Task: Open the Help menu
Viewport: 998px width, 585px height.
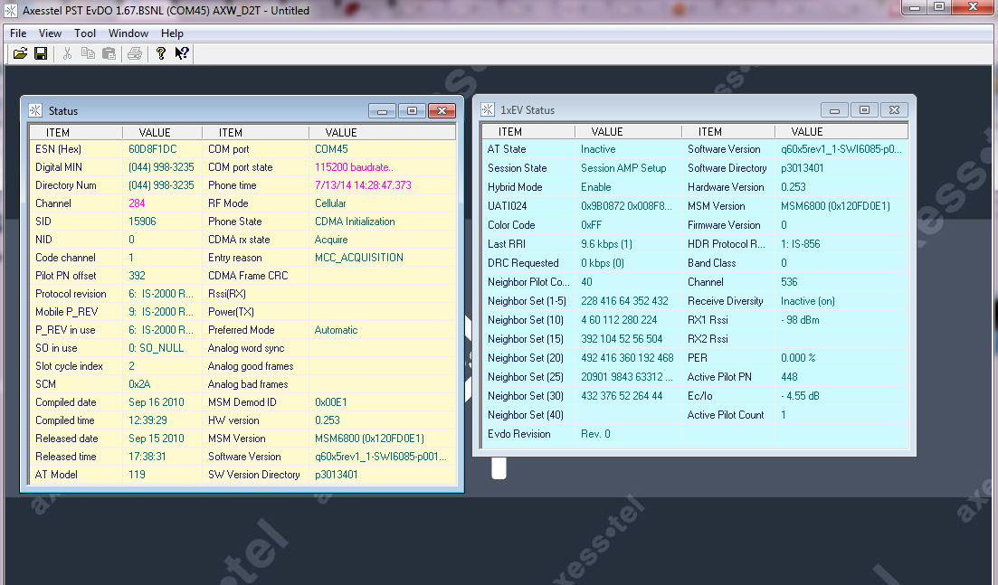Action: pyautogui.click(x=172, y=33)
